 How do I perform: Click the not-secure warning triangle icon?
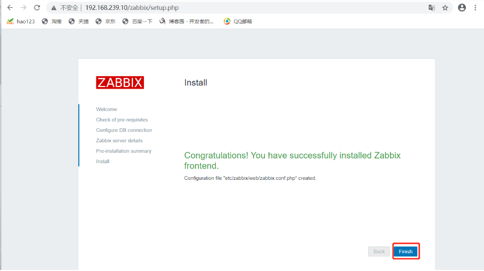coord(54,8)
